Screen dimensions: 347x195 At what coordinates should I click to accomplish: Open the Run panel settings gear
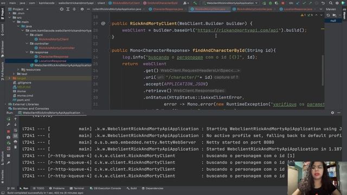[x=332, y=113]
